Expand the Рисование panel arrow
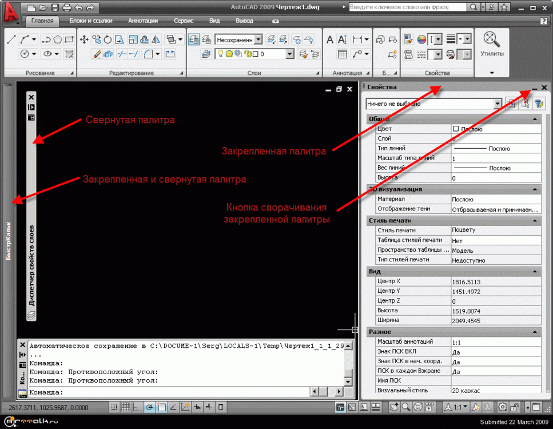The image size is (553, 429). (x=71, y=73)
